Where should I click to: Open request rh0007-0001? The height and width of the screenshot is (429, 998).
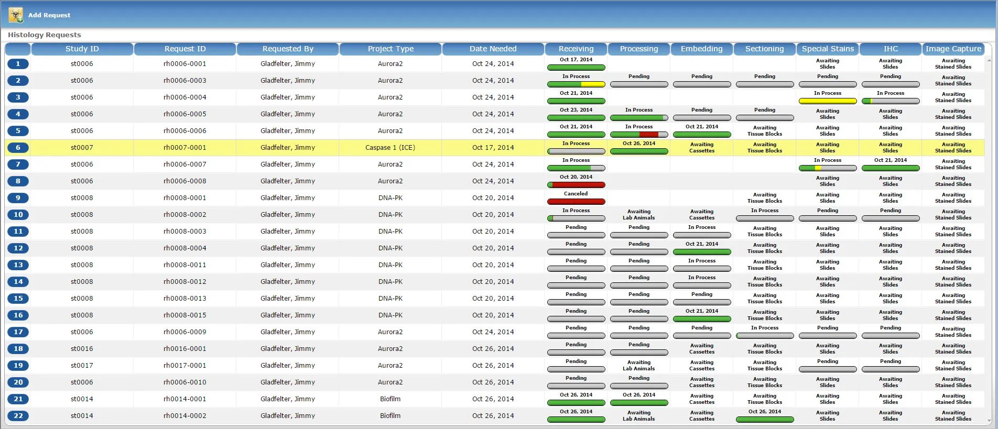pyautogui.click(x=185, y=148)
